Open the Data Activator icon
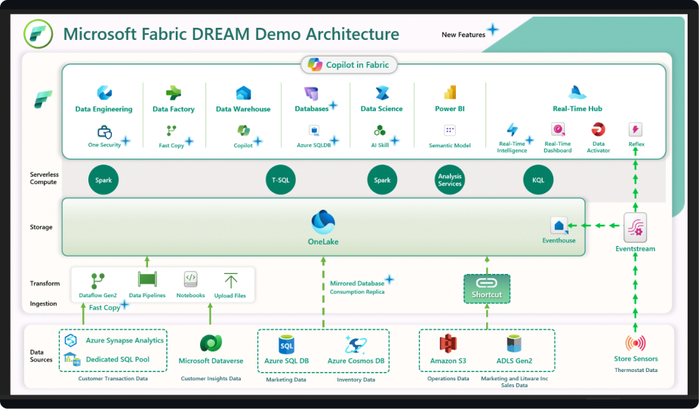The width and height of the screenshot is (699, 409). click(x=599, y=129)
